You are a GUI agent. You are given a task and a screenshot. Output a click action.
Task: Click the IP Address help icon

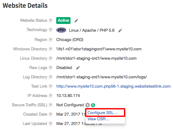(51, 95)
